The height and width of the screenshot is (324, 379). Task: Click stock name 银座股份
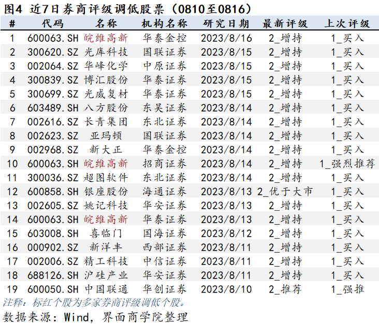pos(106,192)
